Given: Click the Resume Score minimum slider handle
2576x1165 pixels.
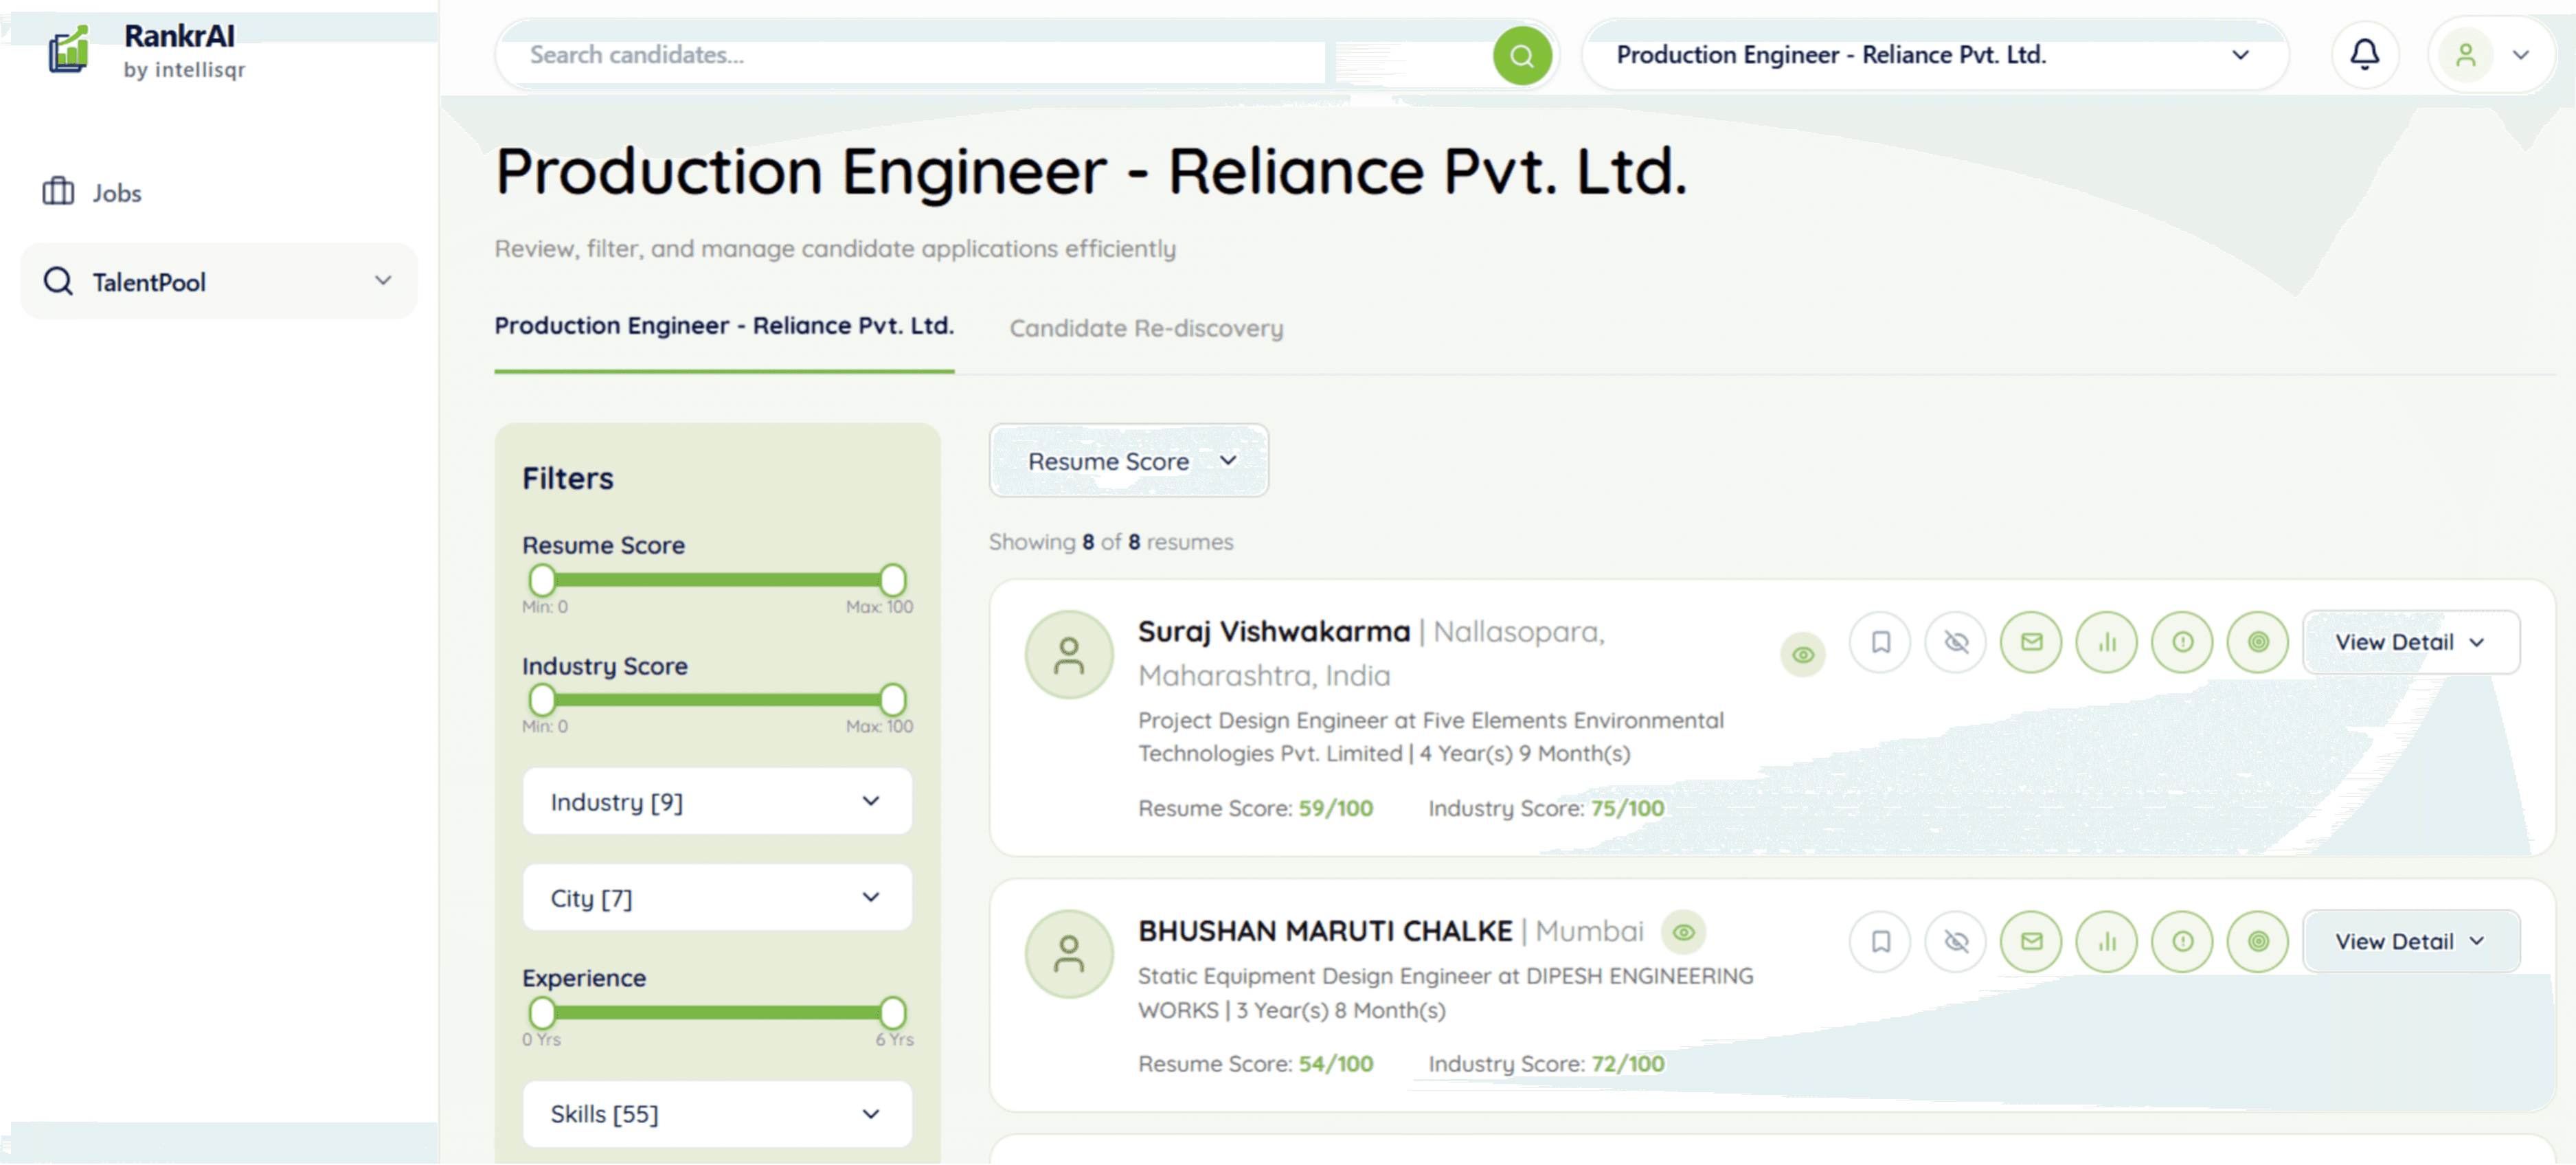Looking at the screenshot, I should point(542,580).
